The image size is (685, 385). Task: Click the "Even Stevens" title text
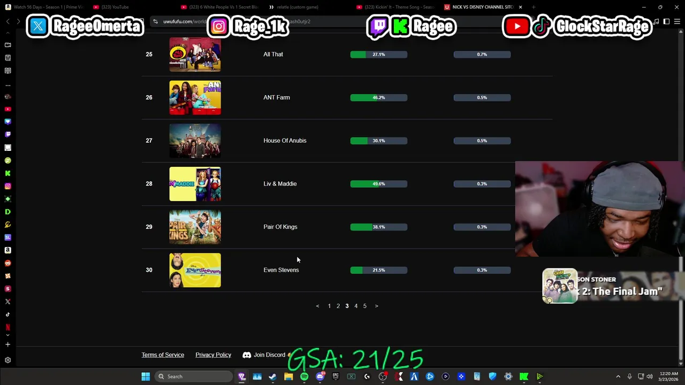tap(281, 270)
